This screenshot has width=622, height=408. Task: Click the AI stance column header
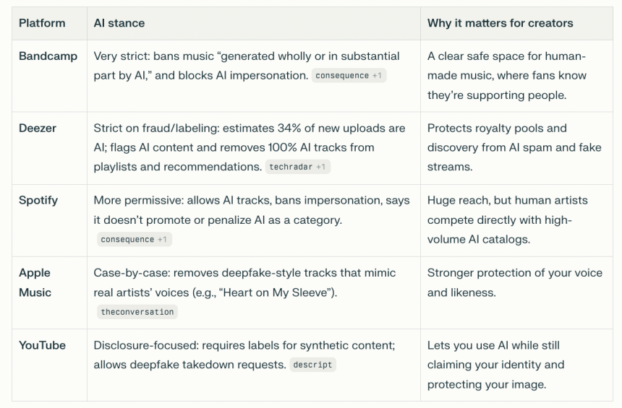click(119, 23)
